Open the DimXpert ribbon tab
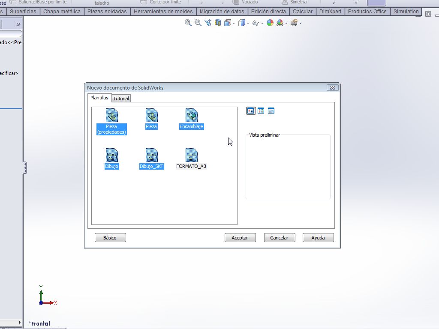439x329 pixels. click(331, 12)
